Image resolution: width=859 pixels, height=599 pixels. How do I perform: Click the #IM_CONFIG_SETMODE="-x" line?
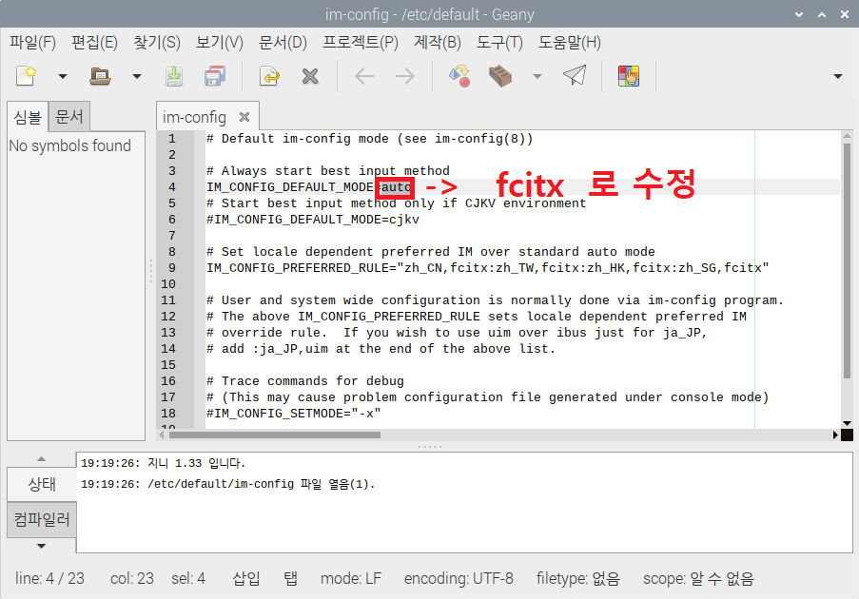tap(294, 414)
